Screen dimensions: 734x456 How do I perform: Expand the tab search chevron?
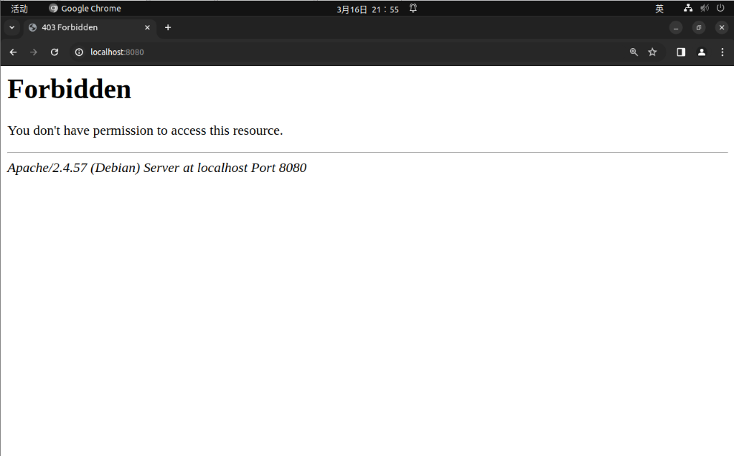11,28
